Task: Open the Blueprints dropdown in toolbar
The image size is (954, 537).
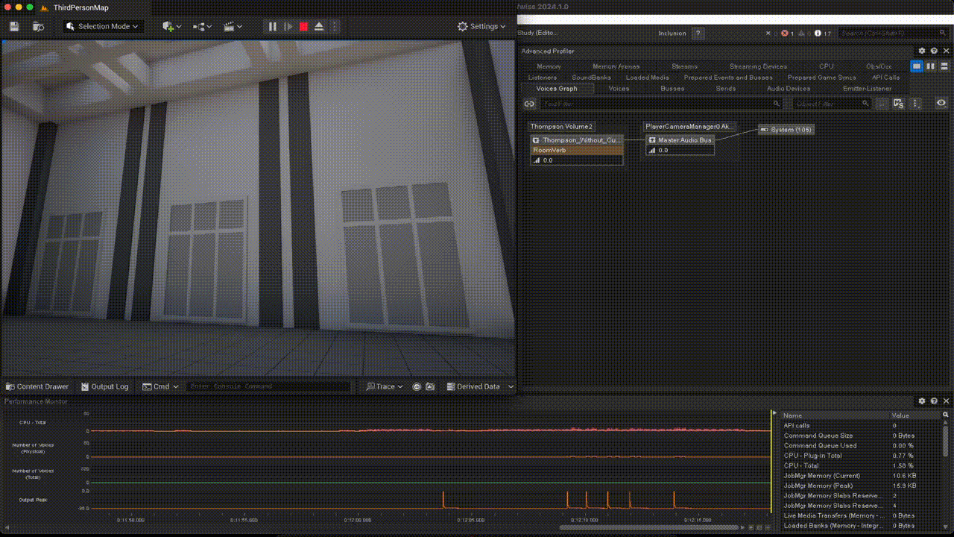Action: 202,26
